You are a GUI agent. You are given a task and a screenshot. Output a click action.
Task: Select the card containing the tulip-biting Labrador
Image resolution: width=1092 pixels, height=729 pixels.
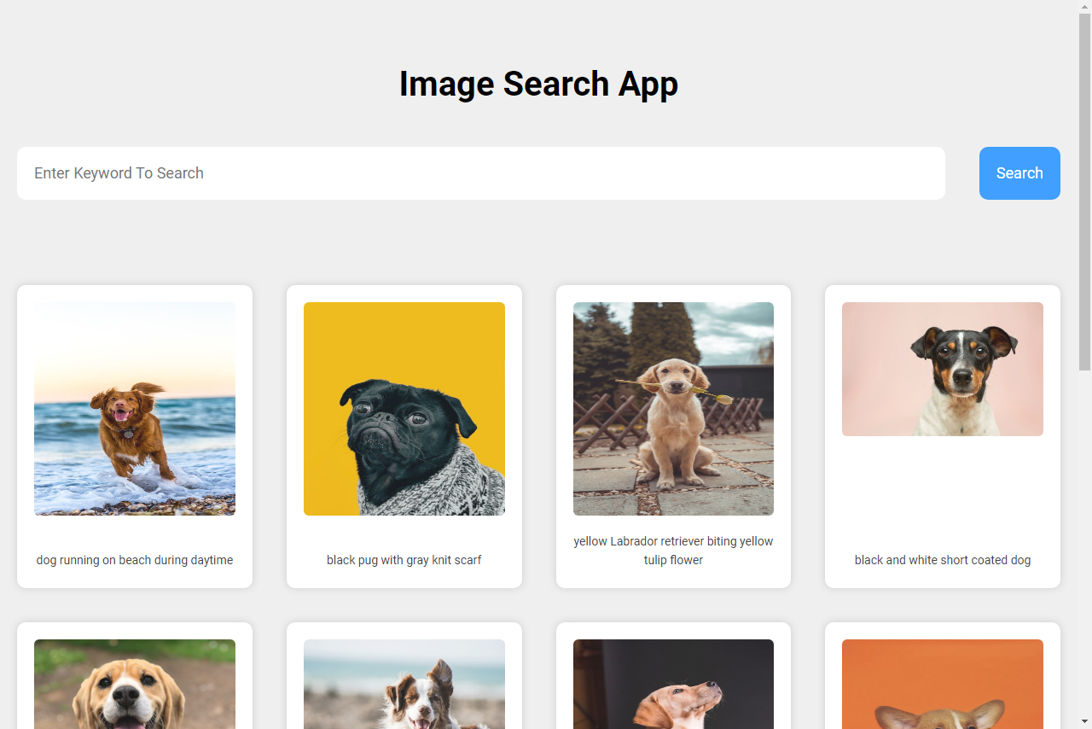673,437
